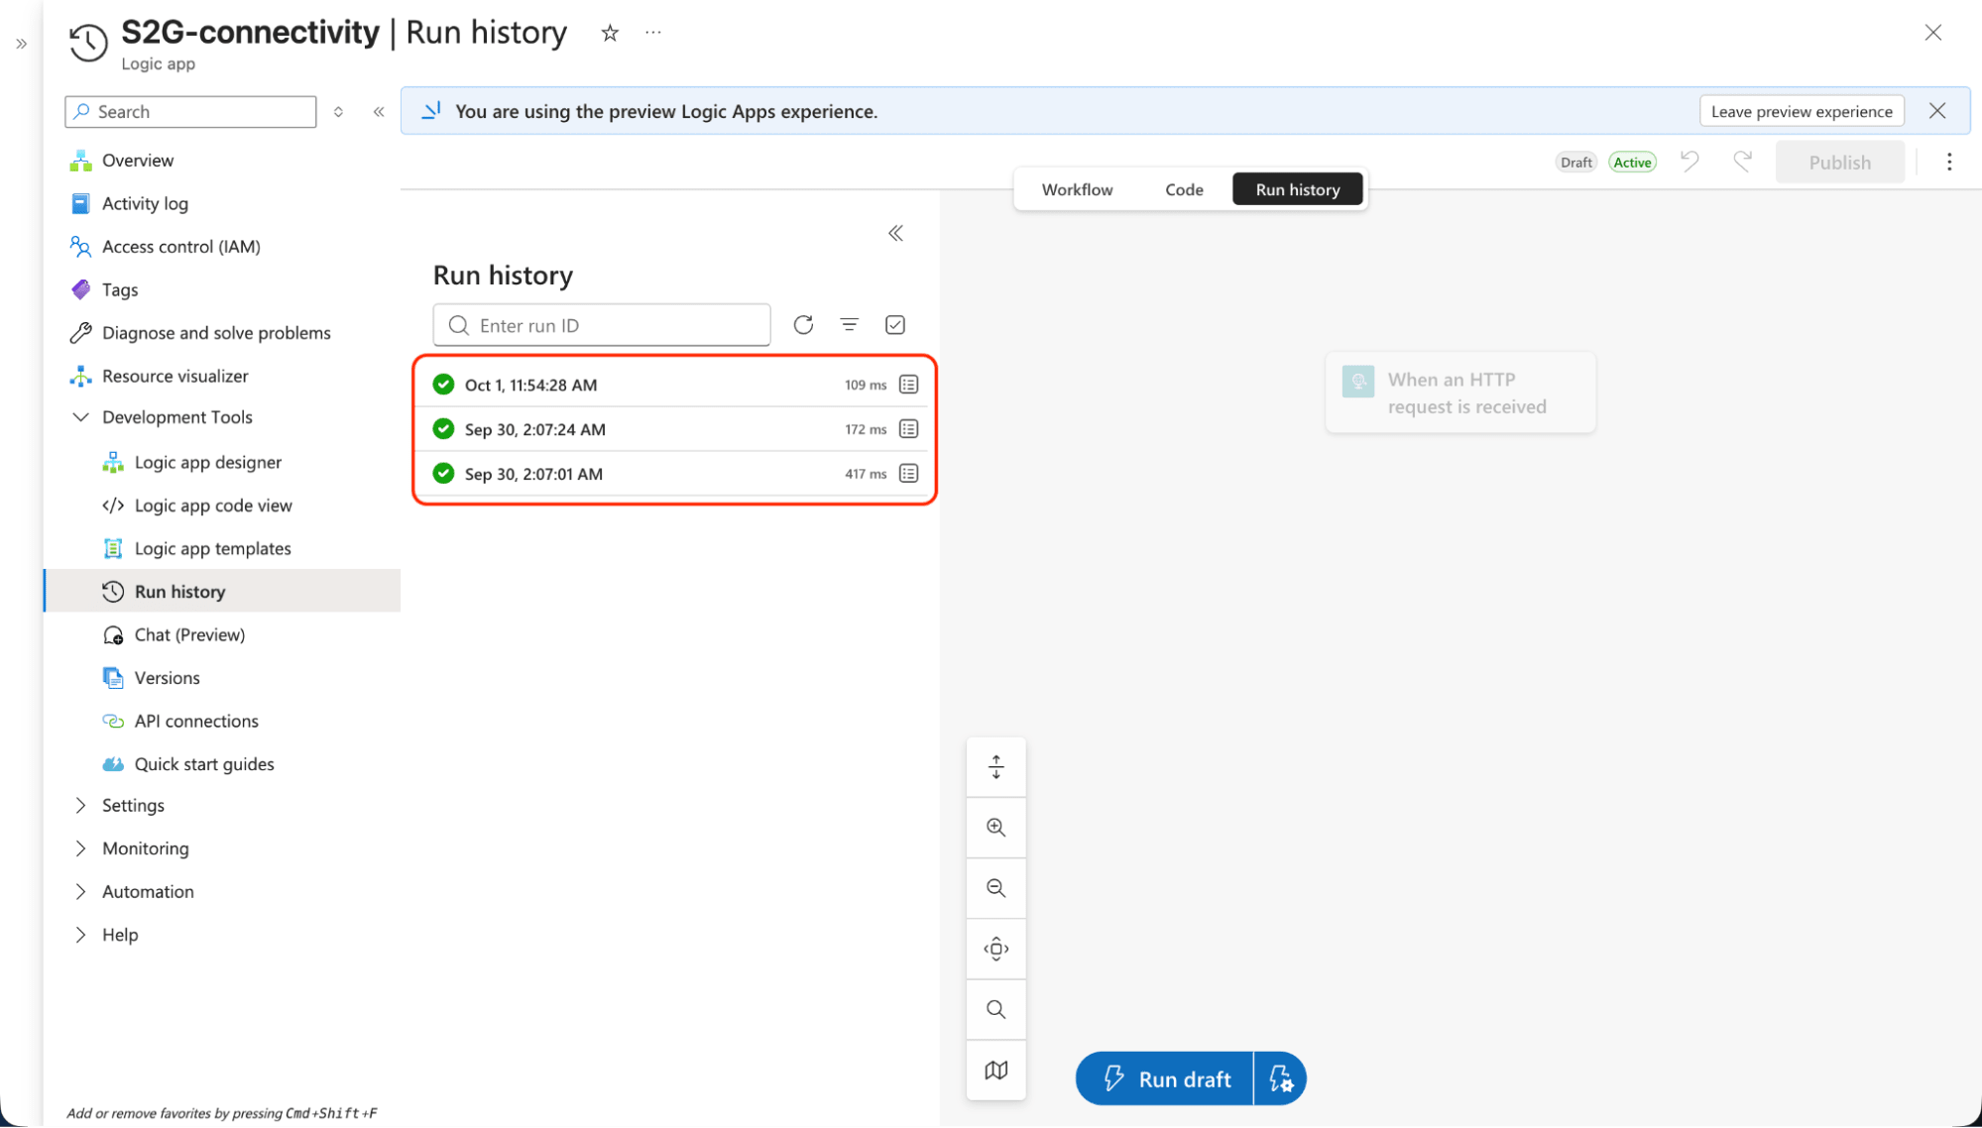The height and width of the screenshot is (1128, 1982).
Task: Open the more options menu near Publish
Action: click(1949, 162)
